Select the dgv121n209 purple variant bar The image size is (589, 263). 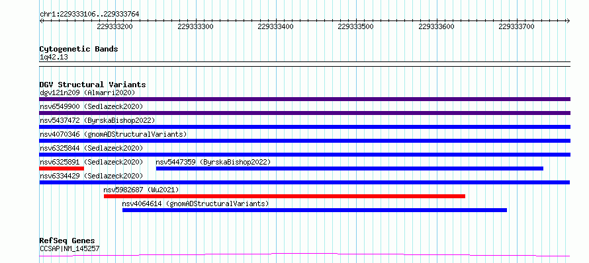[x=304, y=99]
